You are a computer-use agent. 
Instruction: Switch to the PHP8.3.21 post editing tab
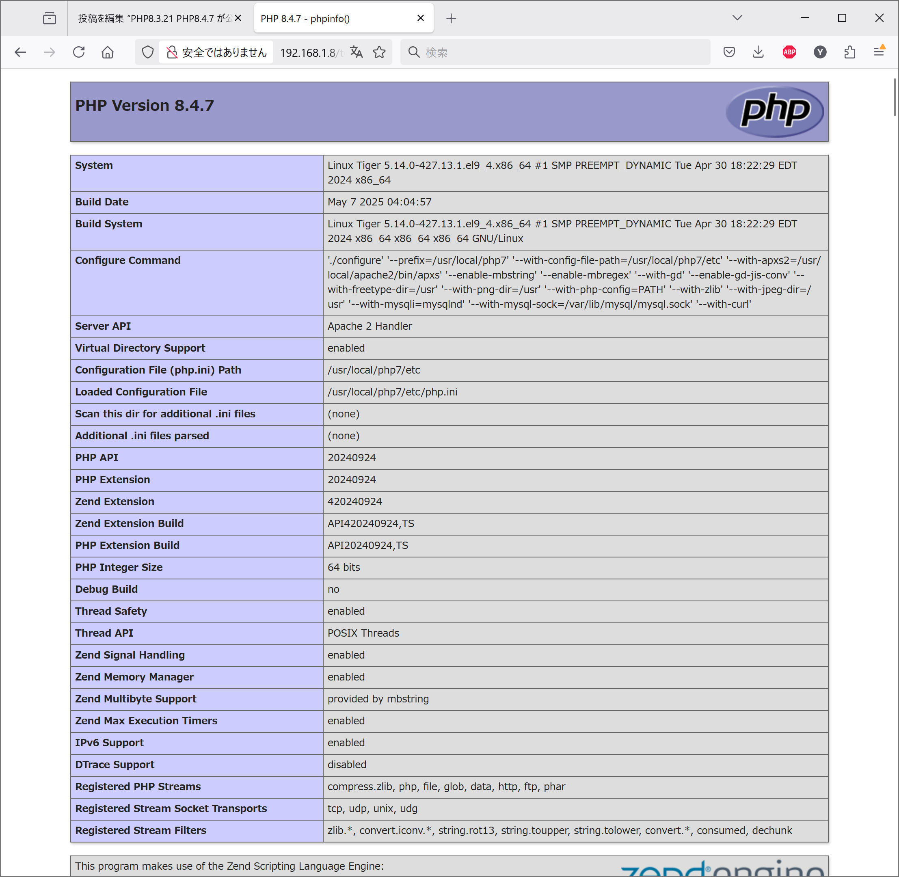[x=154, y=18]
